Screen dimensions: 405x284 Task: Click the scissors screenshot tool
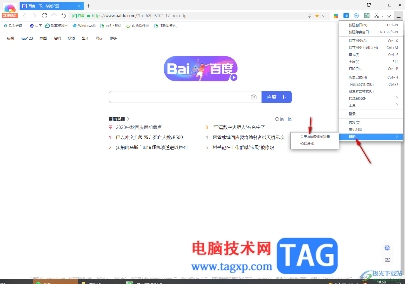coord(376,16)
